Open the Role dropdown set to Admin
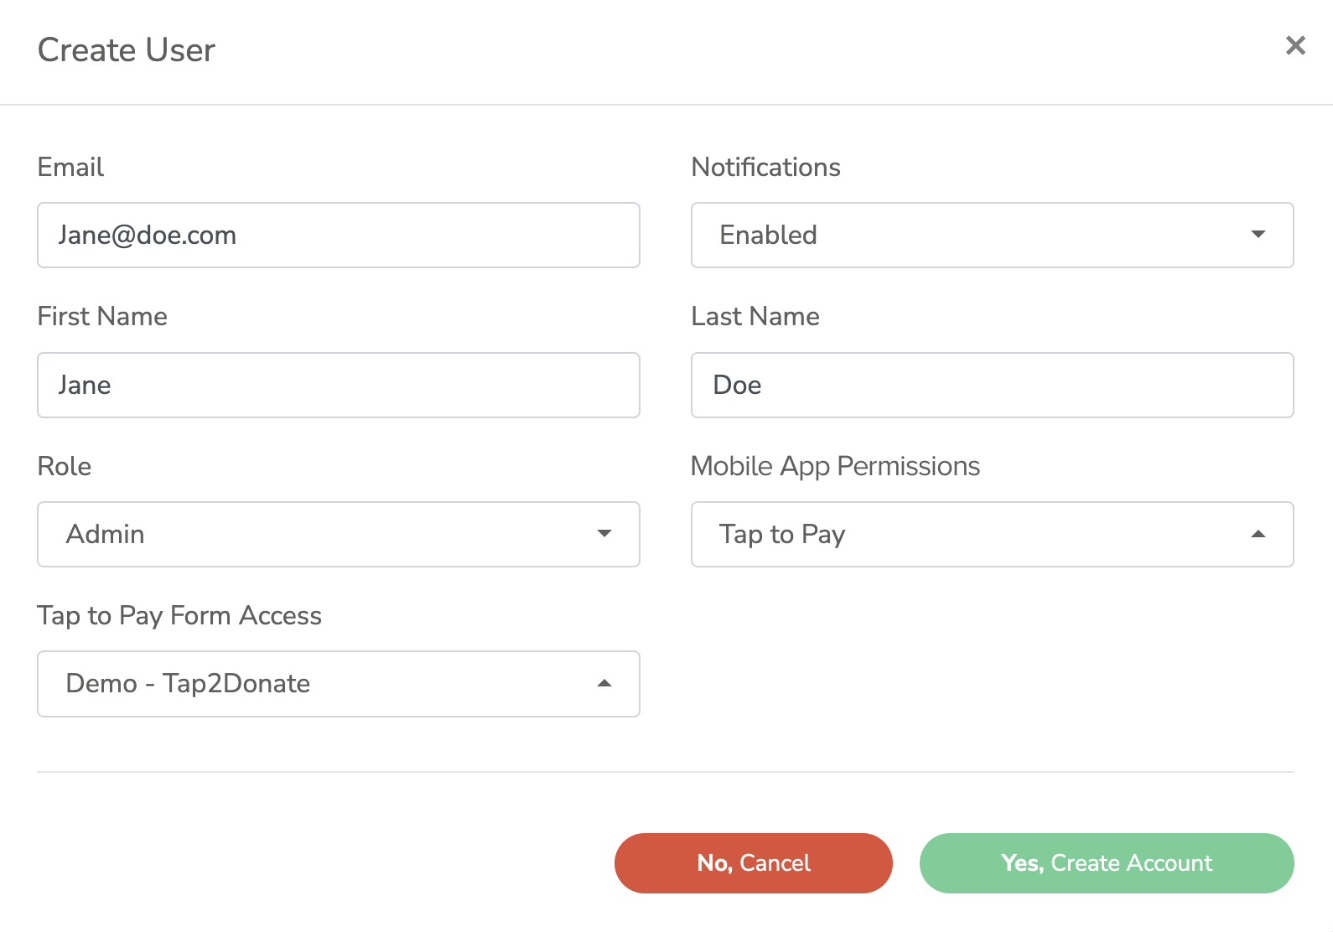The width and height of the screenshot is (1333, 932). click(339, 534)
